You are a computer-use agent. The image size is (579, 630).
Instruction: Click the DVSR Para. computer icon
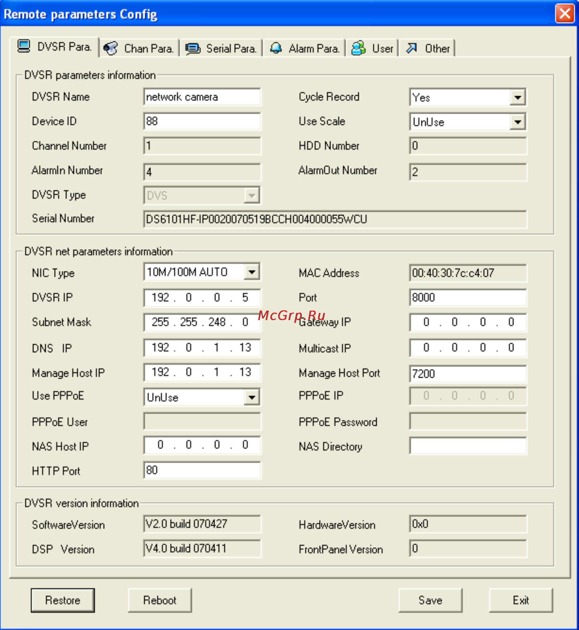24,46
